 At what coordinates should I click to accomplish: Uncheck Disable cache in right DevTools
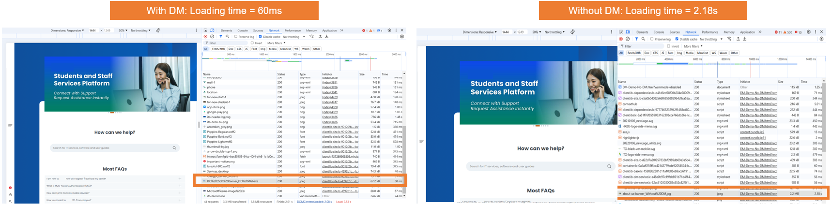point(677,39)
